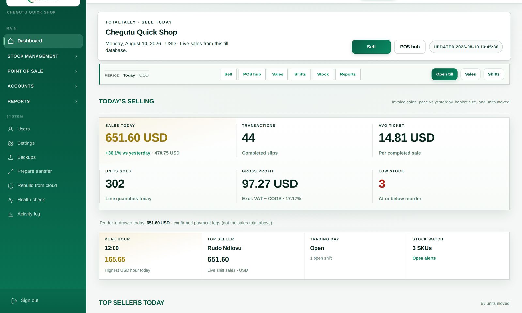Go to the Dashboard sidebar item

pyautogui.click(x=43, y=41)
